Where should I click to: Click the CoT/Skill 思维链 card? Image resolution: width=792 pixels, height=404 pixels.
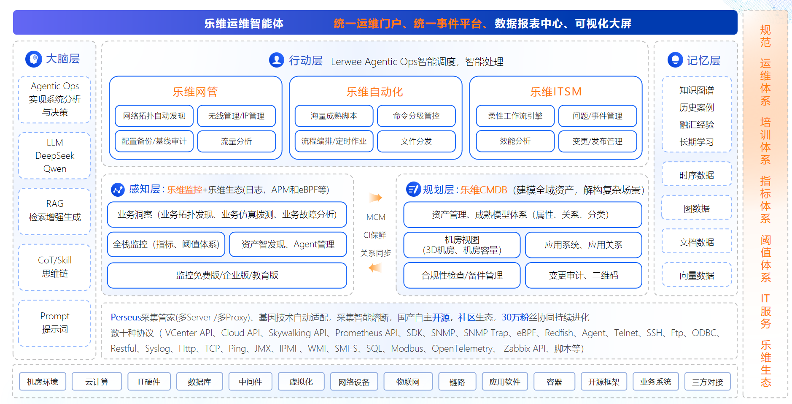[x=55, y=267]
